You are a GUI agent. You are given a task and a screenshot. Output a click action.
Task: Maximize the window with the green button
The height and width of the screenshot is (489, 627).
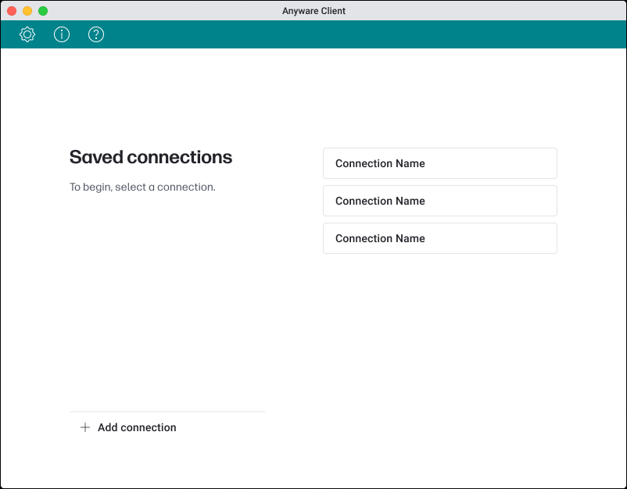[43, 11]
